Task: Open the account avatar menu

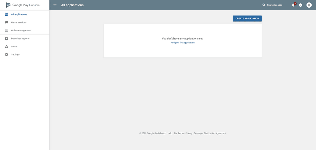Action: coord(309,5)
